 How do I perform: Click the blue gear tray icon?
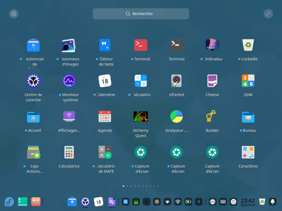(126, 202)
